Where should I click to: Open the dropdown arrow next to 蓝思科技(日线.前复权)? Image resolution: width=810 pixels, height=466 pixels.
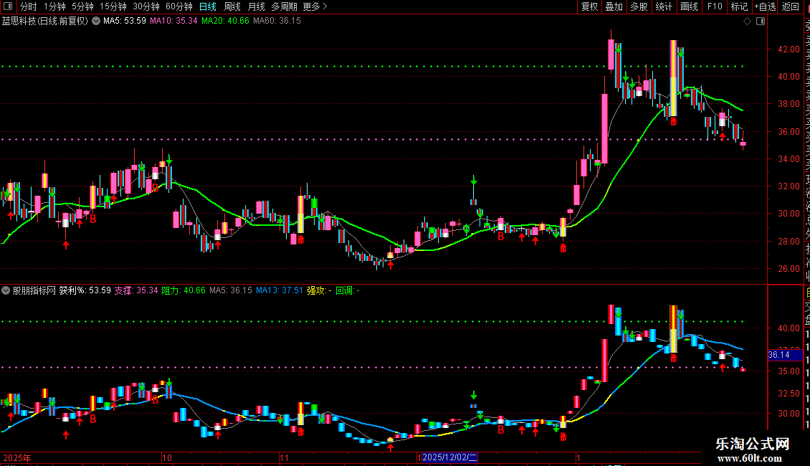[x=96, y=22]
